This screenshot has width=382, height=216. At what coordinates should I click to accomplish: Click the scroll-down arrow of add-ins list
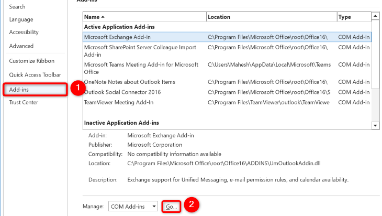point(375,125)
